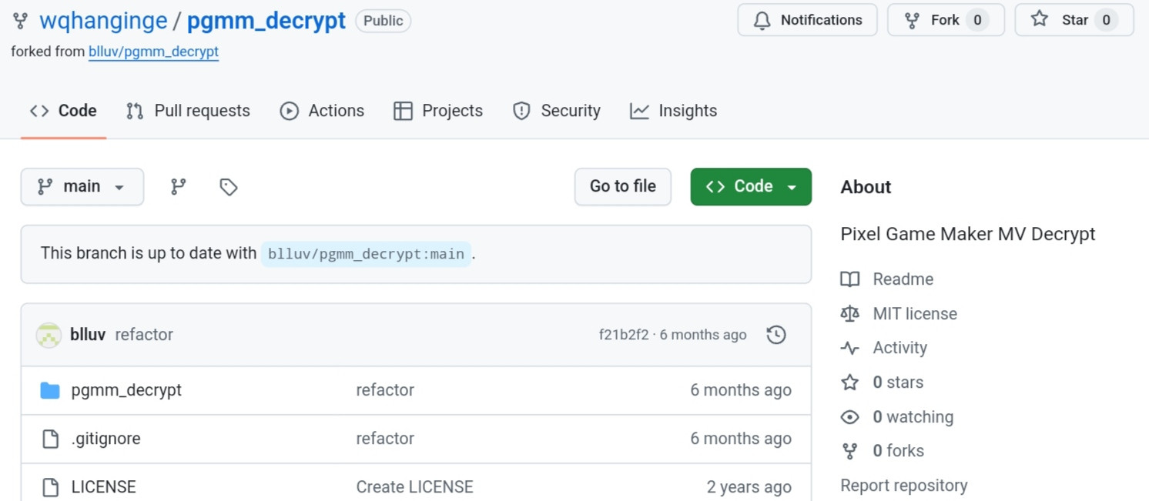Select the Code tab
Image resolution: width=1149 pixels, height=501 pixels.
(63, 111)
